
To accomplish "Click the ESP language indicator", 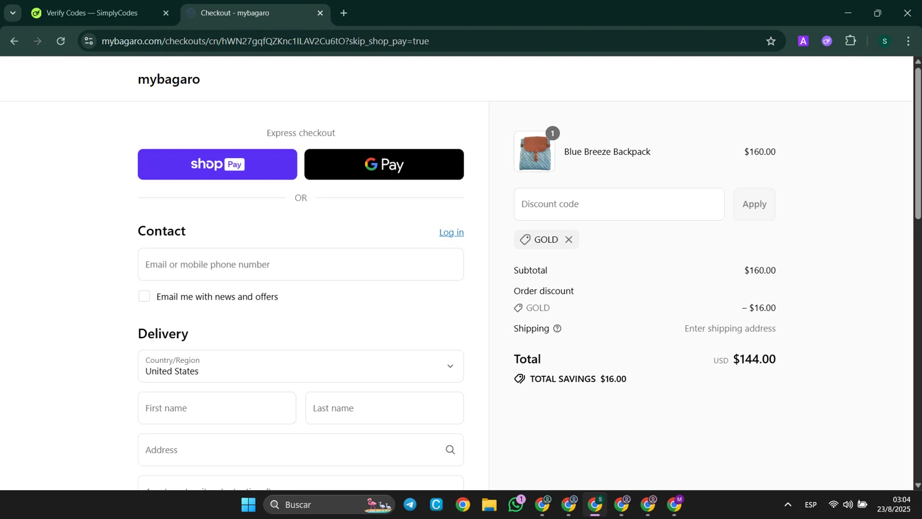I will 811,505.
